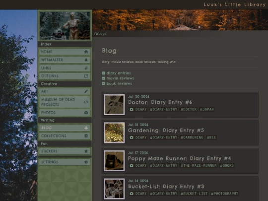
Task: Click the Poppy Maze Runner entry thumbnail
Action: [114, 161]
